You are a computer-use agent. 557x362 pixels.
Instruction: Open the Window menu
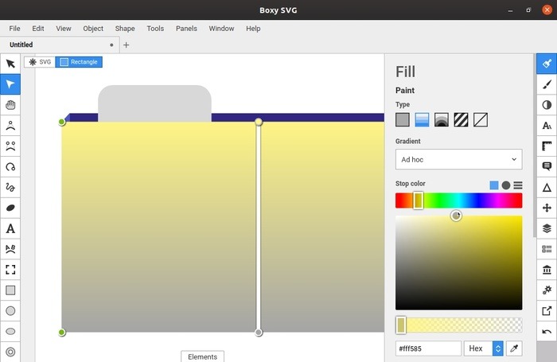pyautogui.click(x=221, y=29)
